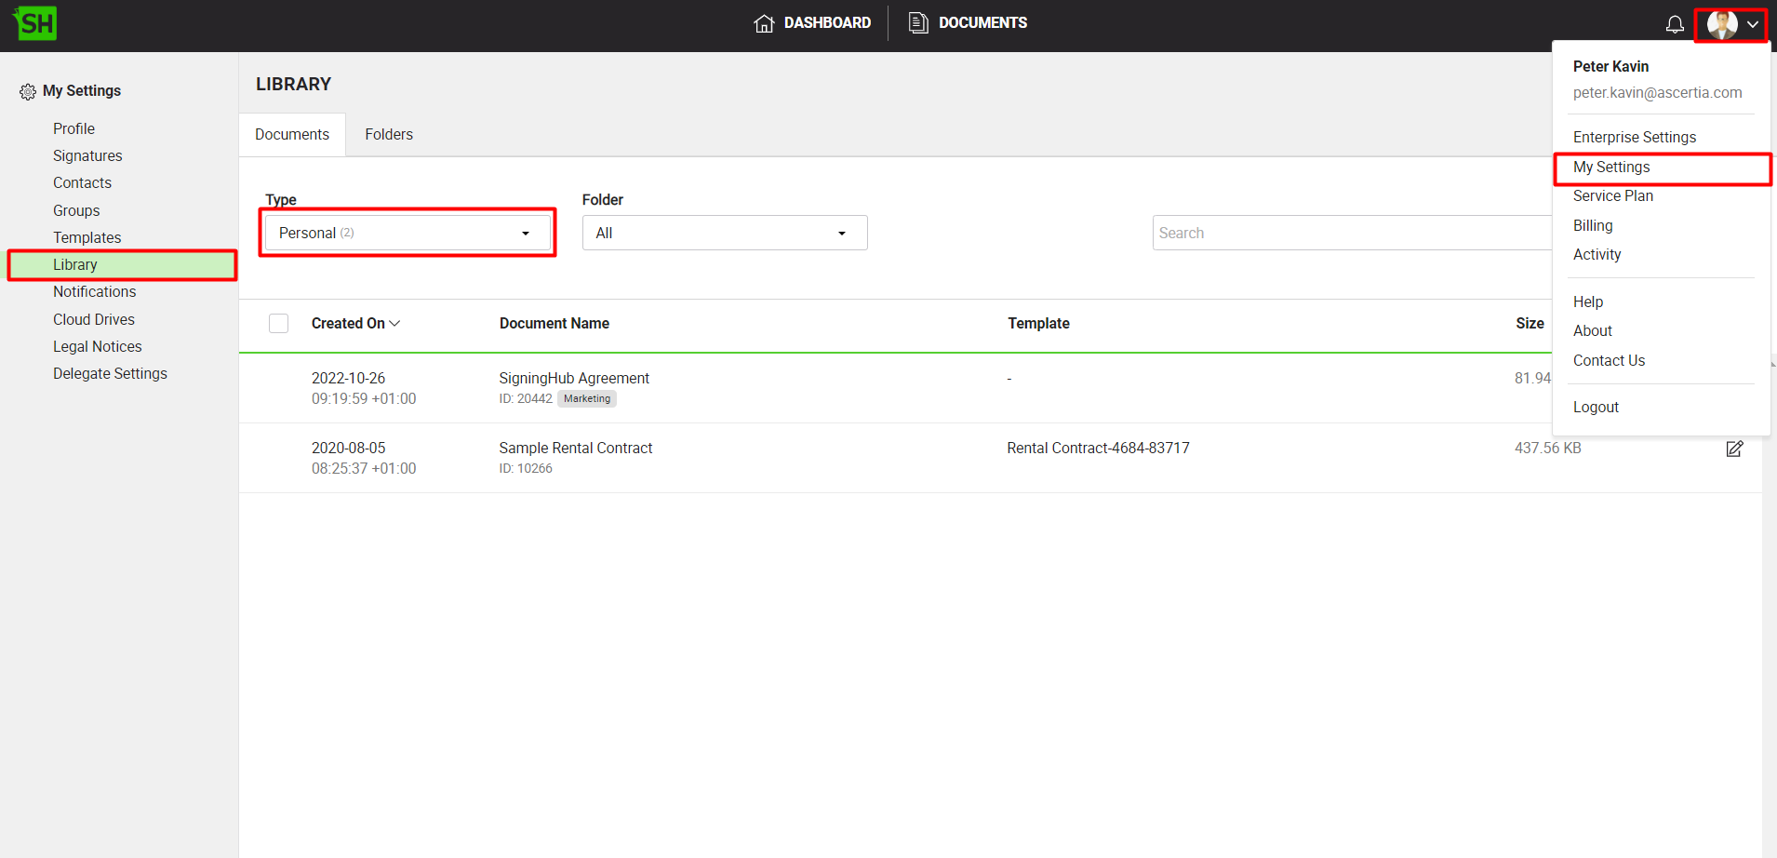Click the My Settings gear icon
The image size is (1777, 858).
(x=28, y=91)
